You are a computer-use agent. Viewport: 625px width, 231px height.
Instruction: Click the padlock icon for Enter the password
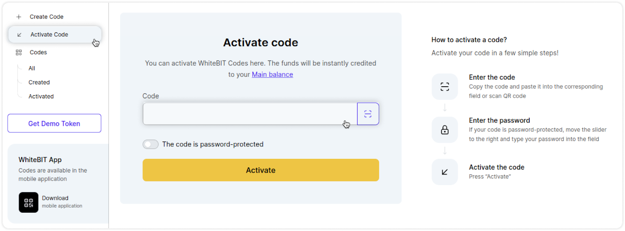pos(445,130)
